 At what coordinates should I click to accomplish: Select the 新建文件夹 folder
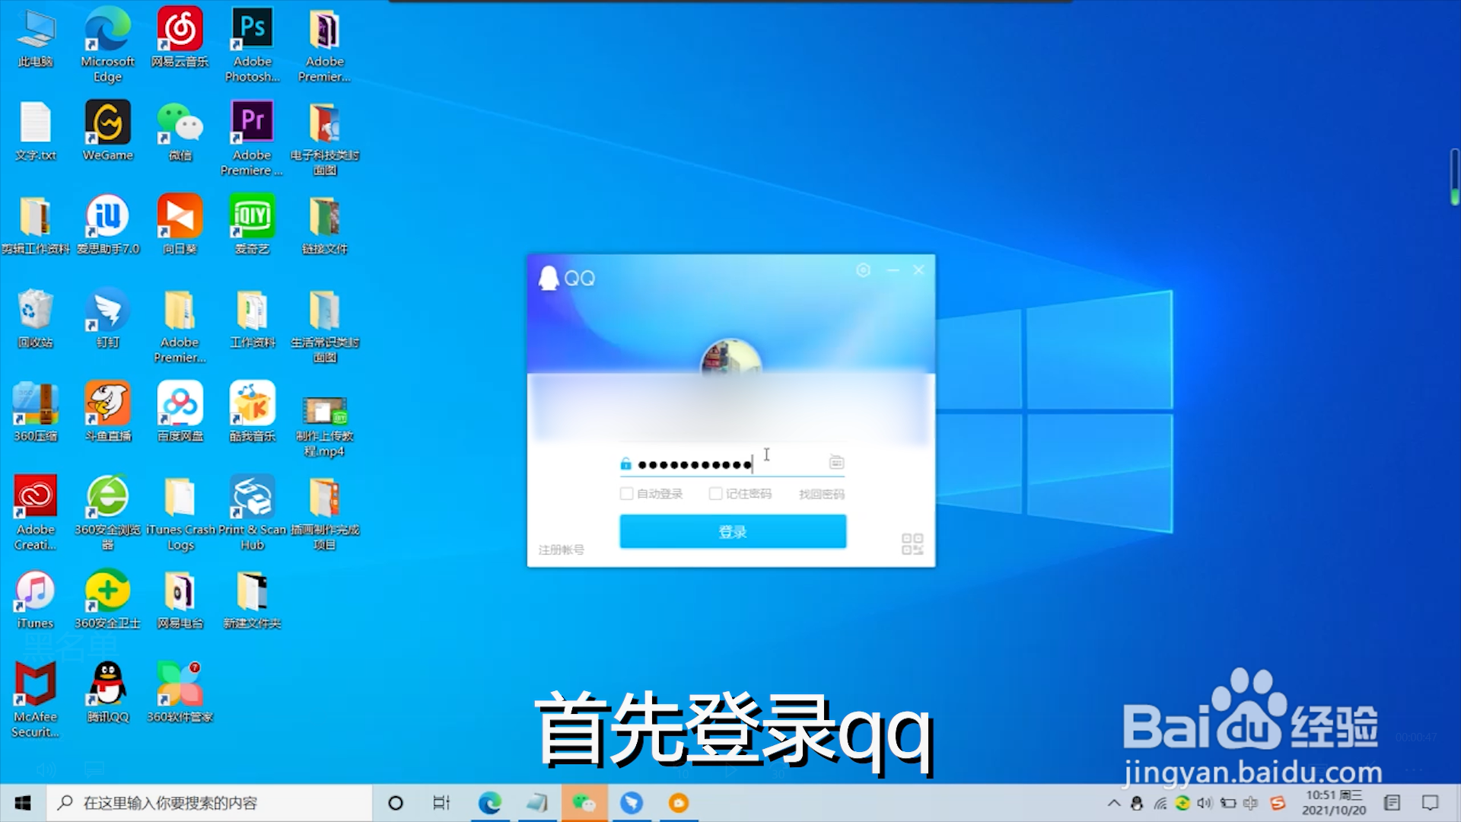pos(252,600)
